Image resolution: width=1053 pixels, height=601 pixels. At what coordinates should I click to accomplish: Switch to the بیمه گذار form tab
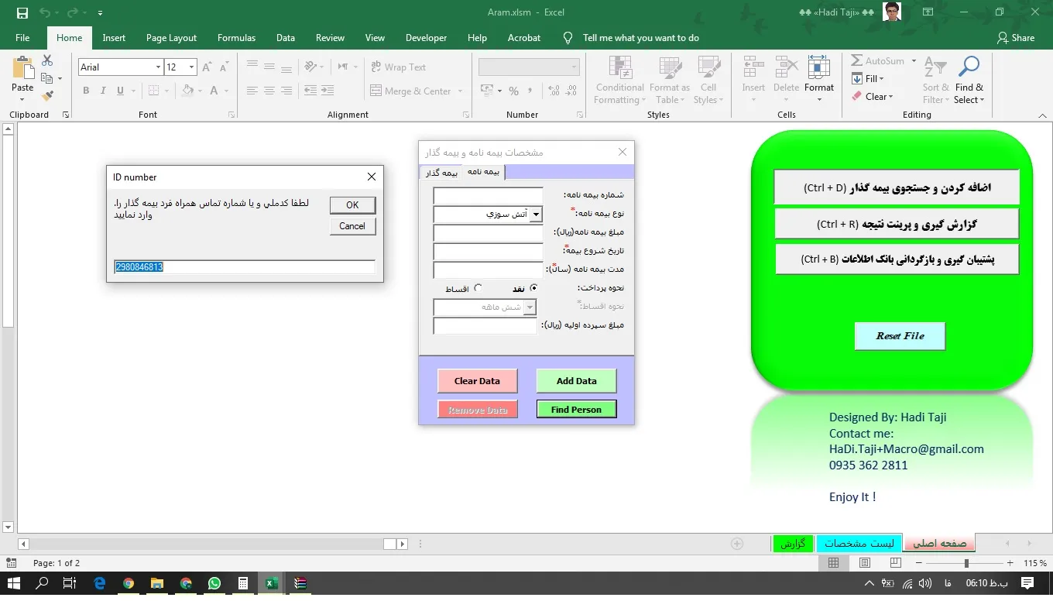[441, 173]
